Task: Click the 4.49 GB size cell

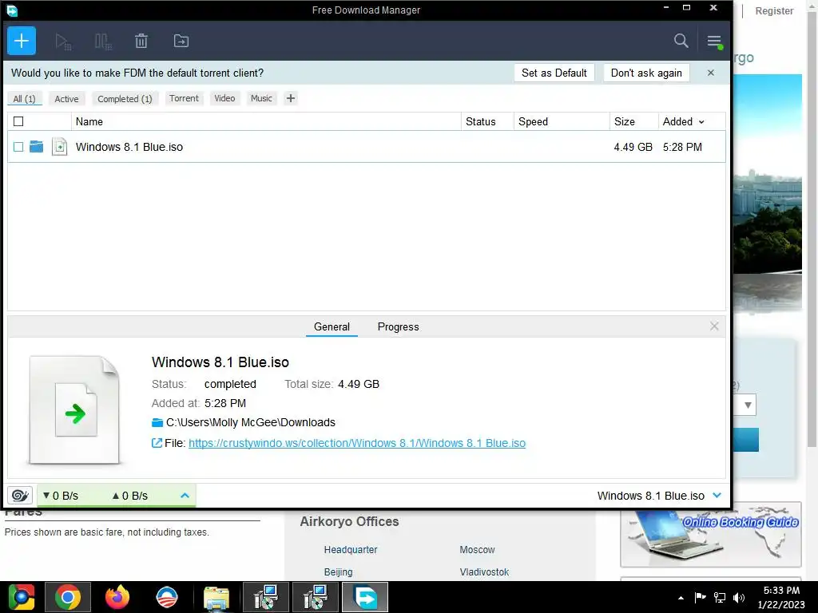Action: click(x=633, y=147)
